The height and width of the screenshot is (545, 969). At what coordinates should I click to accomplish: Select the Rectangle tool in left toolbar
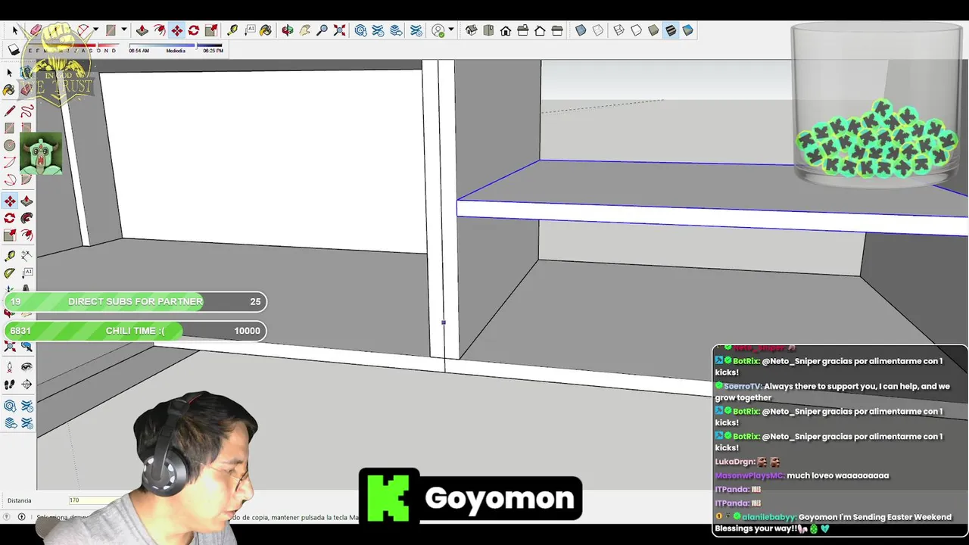tap(9, 128)
